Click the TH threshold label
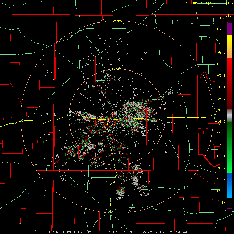Screen dimensions: 234x234 tap(223, 203)
